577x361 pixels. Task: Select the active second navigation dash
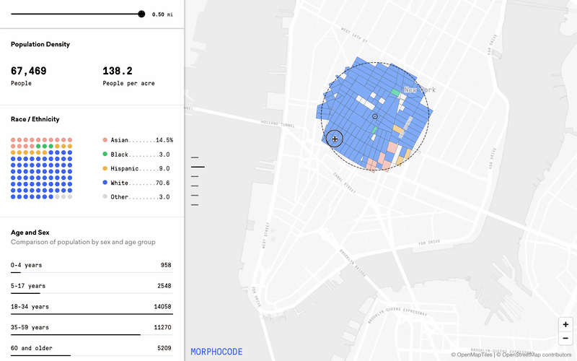(198, 167)
